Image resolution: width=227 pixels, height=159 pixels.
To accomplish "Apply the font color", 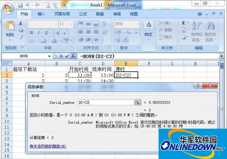I will click(54, 41).
